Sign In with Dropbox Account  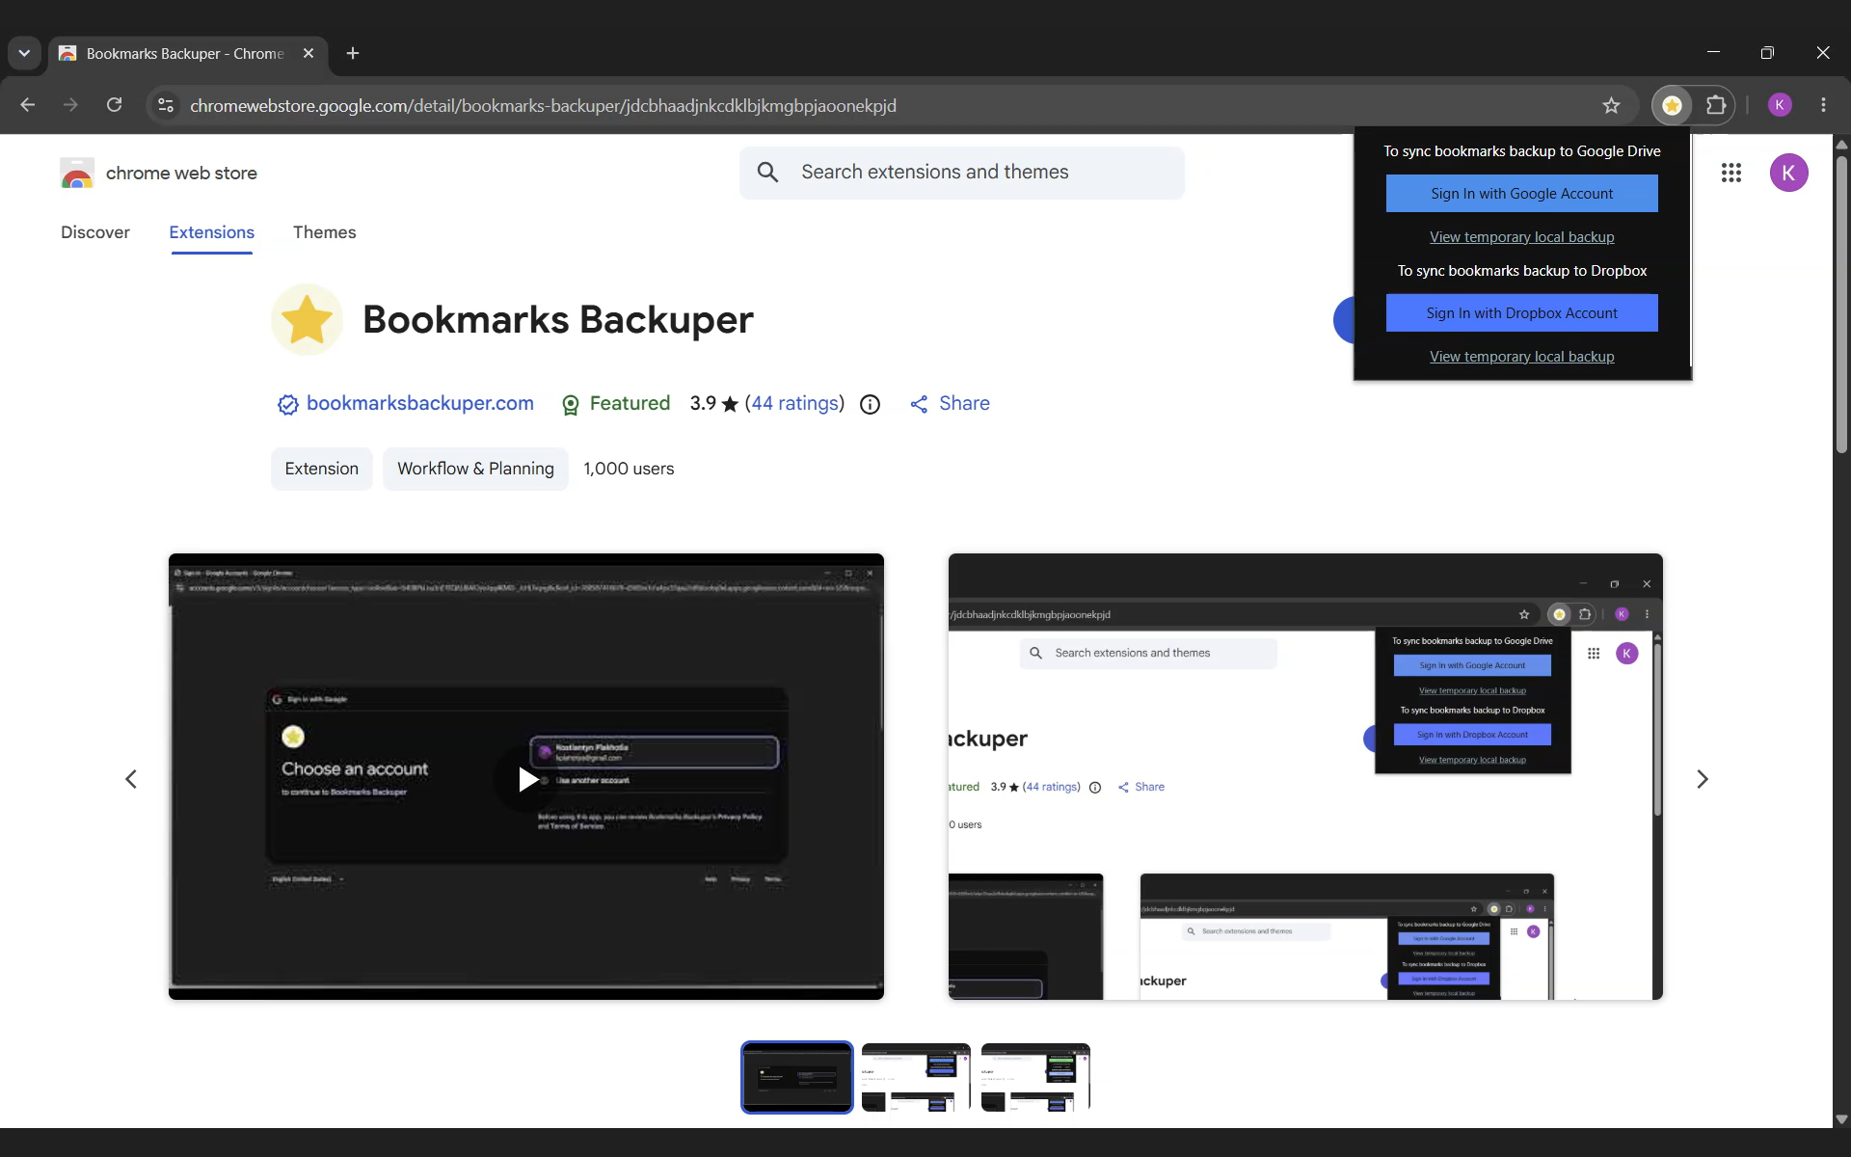[x=1521, y=312]
